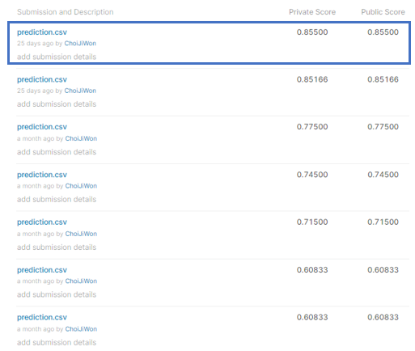Add submission details for 0.71500 submission
This screenshot has width=415, height=351.
click(57, 247)
